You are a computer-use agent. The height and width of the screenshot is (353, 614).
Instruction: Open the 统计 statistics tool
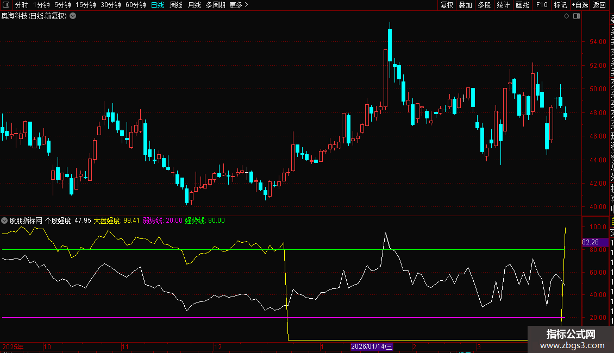pyautogui.click(x=503, y=5)
